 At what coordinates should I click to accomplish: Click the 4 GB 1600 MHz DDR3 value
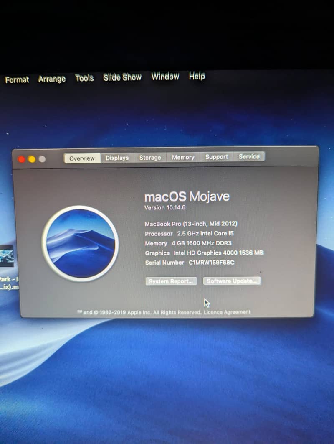pyautogui.click(x=201, y=243)
